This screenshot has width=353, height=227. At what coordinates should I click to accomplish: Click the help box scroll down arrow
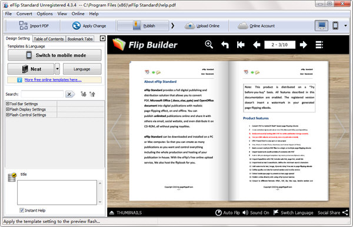click(100, 202)
